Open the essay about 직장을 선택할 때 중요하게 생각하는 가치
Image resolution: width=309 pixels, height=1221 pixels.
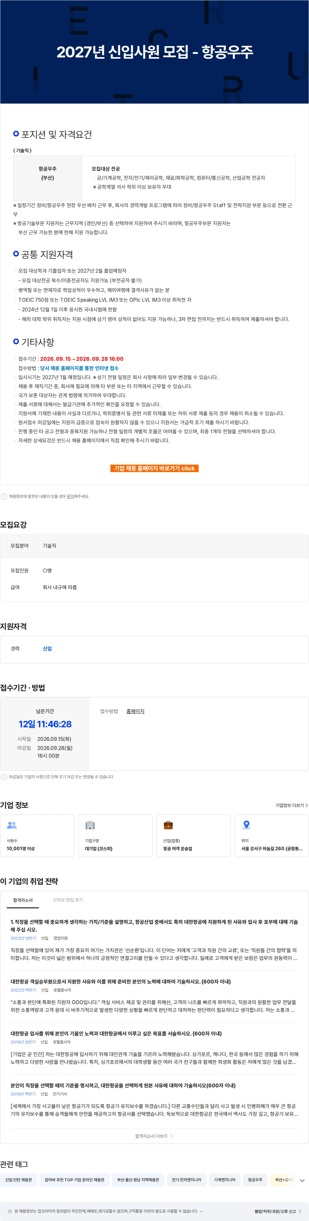point(154,926)
